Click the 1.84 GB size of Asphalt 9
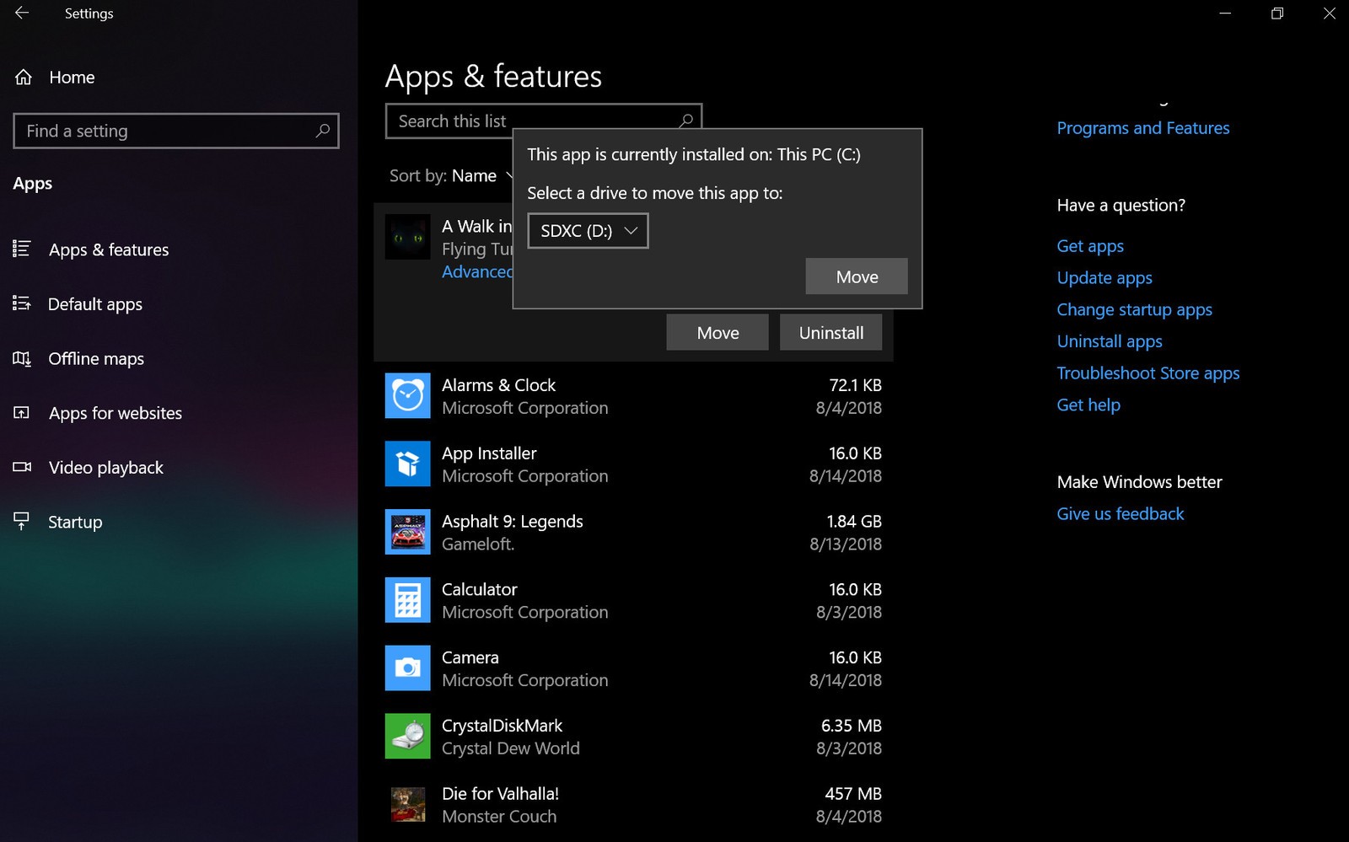The width and height of the screenshot is (1349, 842). (x=854, y=522)
